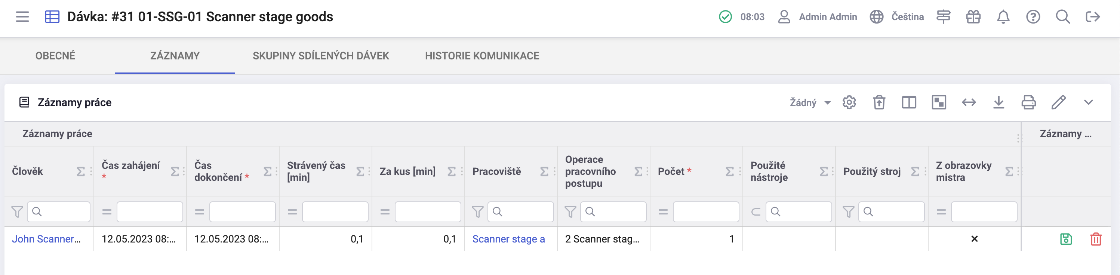Open Scanner stage a workplace link

pos(509,239)
